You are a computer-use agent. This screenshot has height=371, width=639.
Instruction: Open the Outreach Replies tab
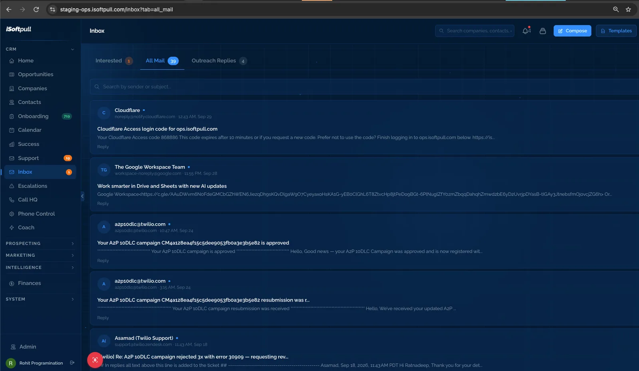point(219,61)
